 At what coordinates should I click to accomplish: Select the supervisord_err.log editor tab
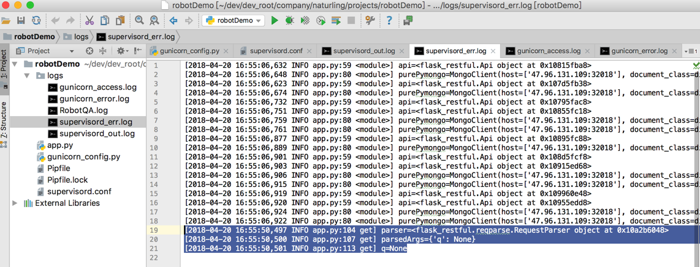(454, 51)
